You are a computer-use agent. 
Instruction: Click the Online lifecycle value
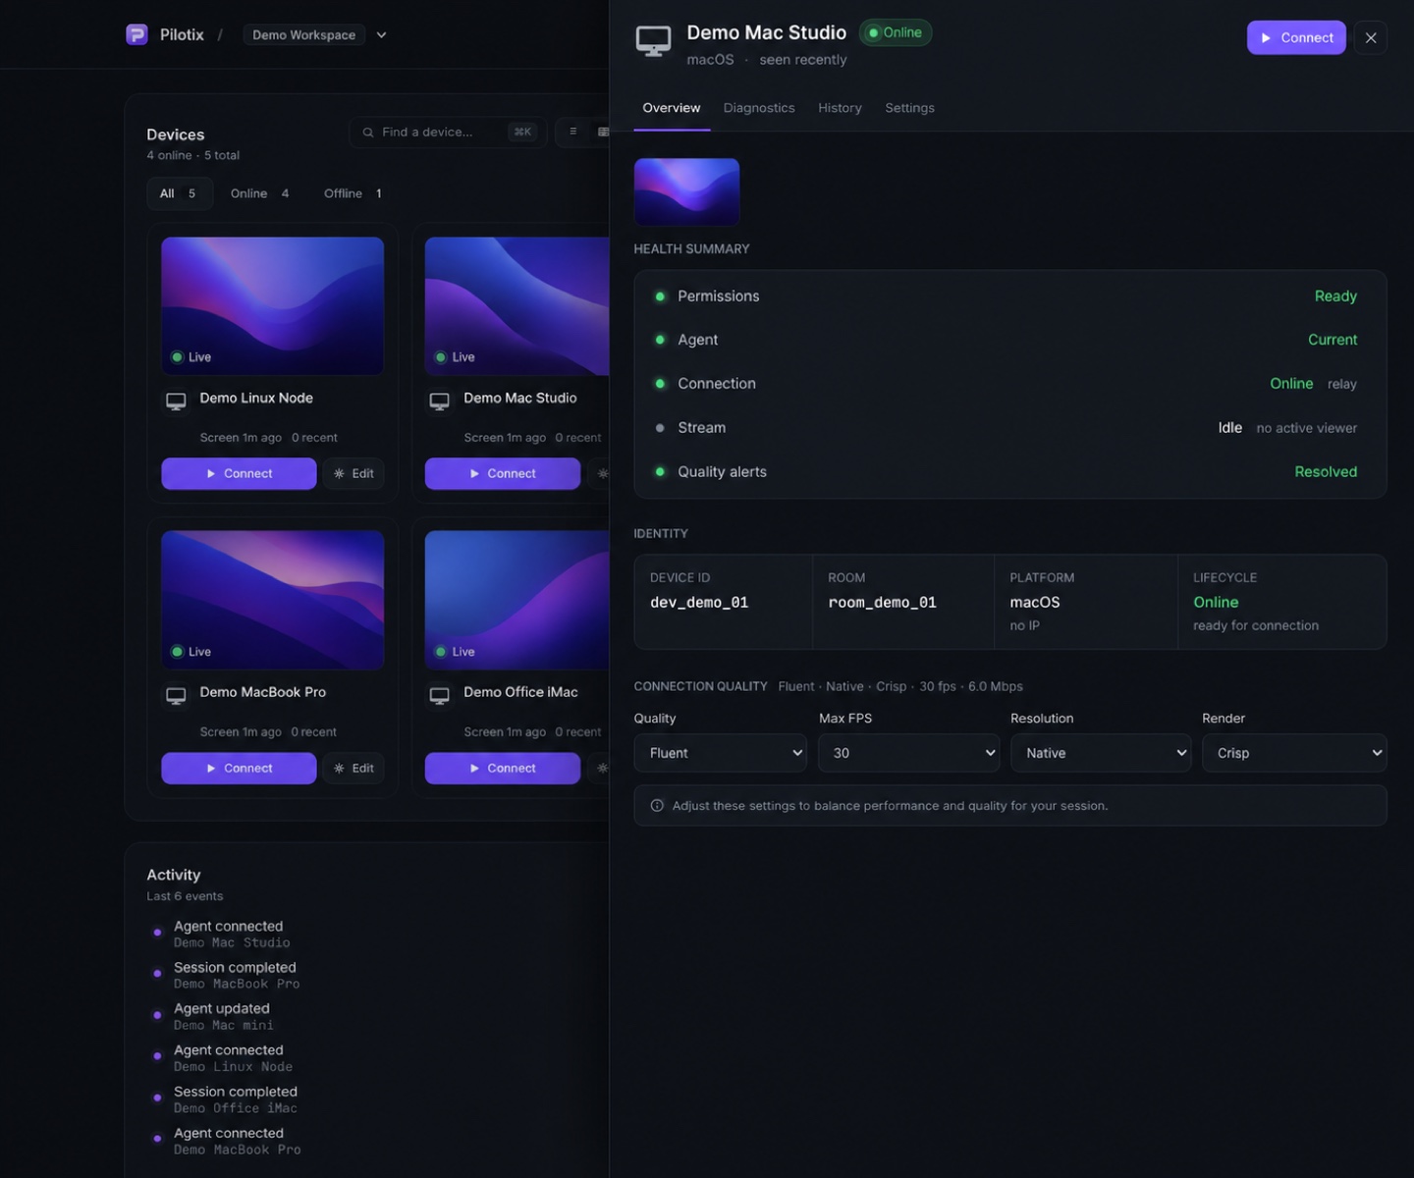1216,603
